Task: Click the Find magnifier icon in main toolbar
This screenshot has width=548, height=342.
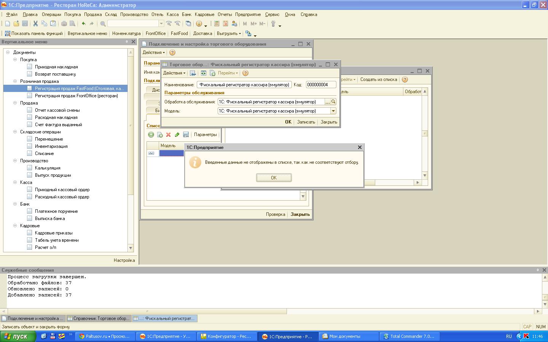Action: pos(103,24)
